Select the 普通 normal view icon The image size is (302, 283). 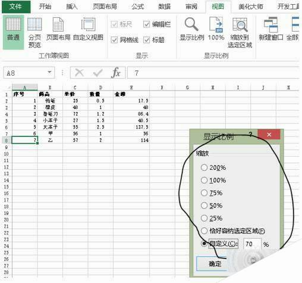[13, 32]
